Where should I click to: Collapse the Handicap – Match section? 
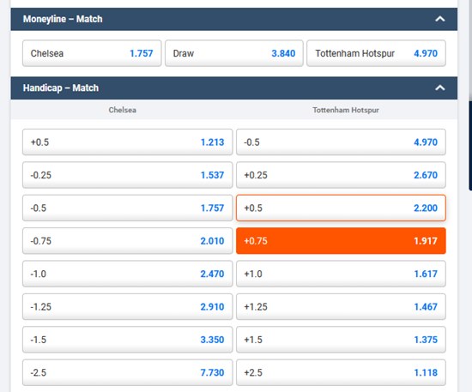click(439, 87)
